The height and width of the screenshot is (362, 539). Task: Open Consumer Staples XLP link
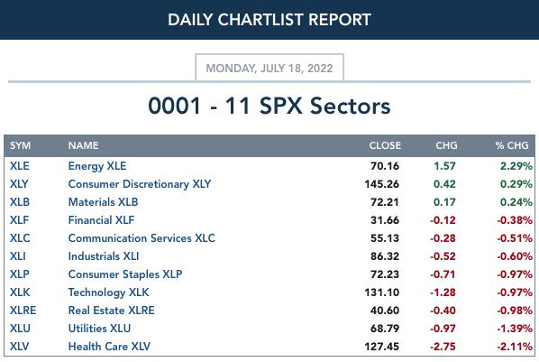click(125, 274)
